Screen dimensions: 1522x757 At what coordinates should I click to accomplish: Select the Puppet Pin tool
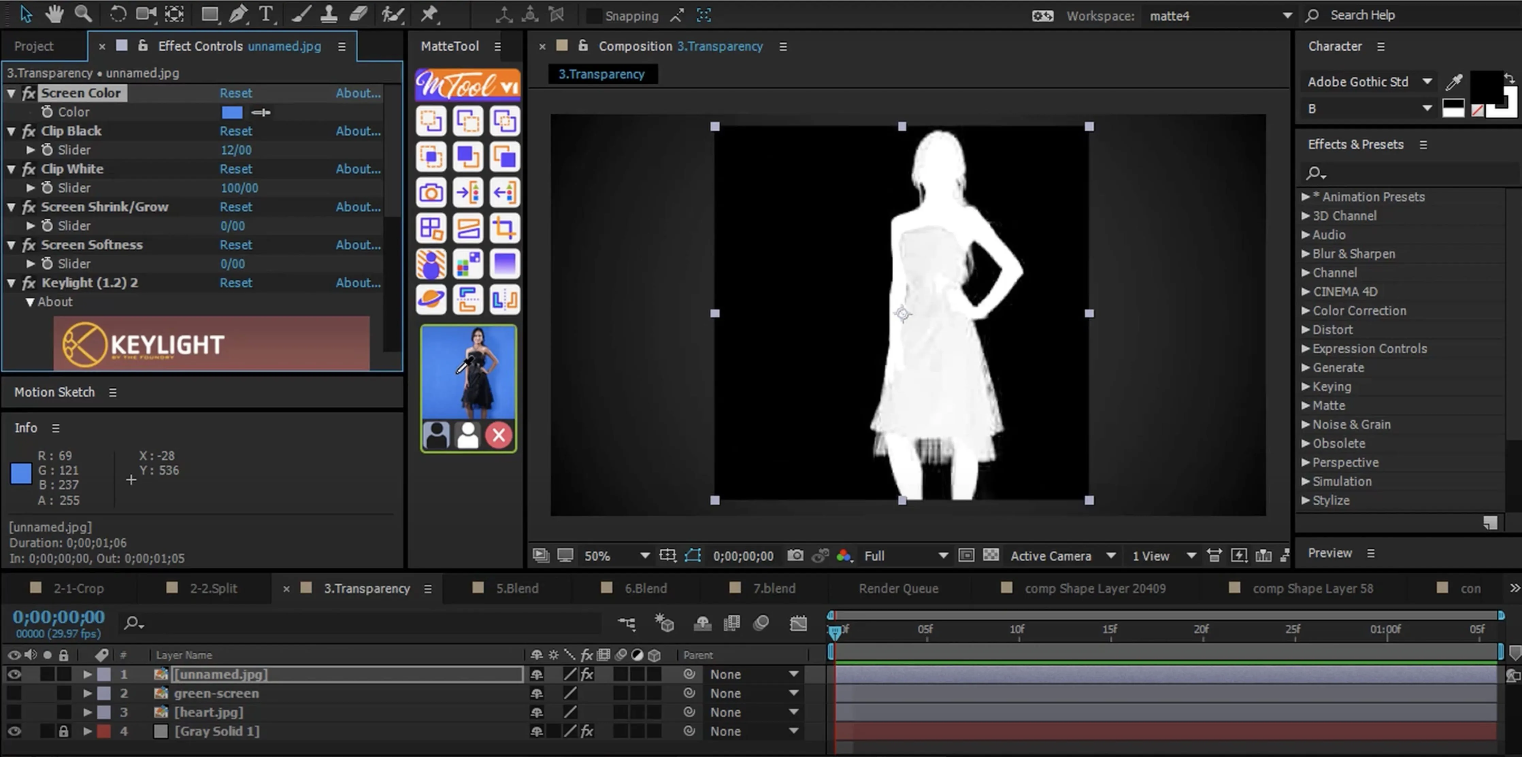point(430,14)
